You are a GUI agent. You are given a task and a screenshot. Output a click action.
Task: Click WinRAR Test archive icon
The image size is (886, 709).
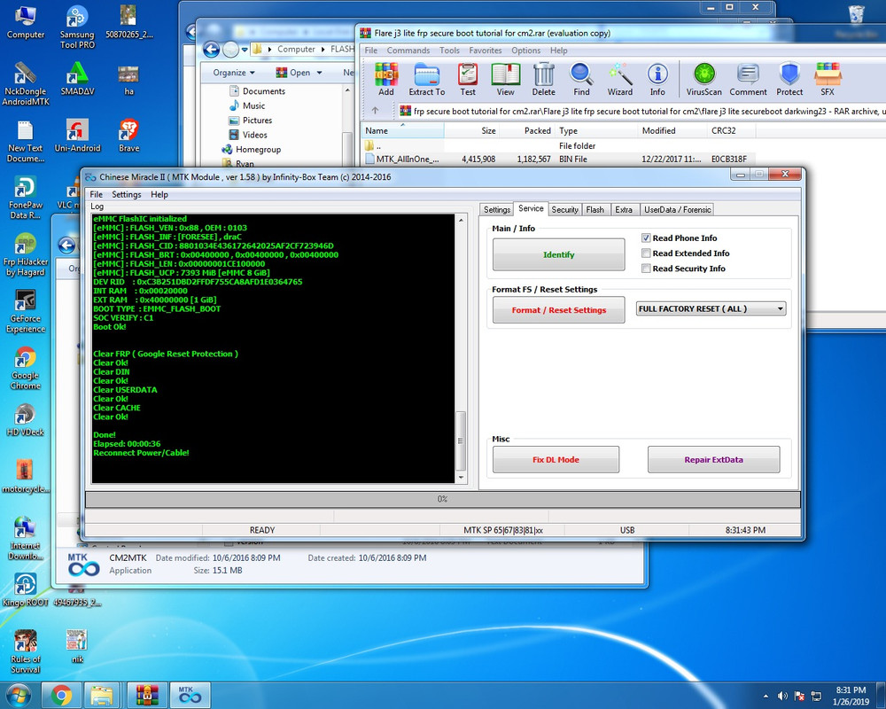(x=468, y=79)
